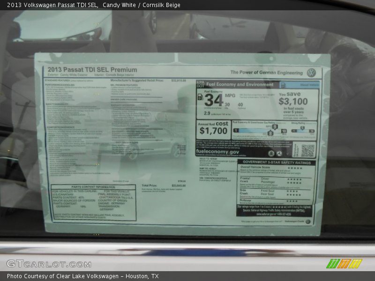Click 'GOVERNMENT 5-STAR SAFETY RATINGS' header

point(277,163)
